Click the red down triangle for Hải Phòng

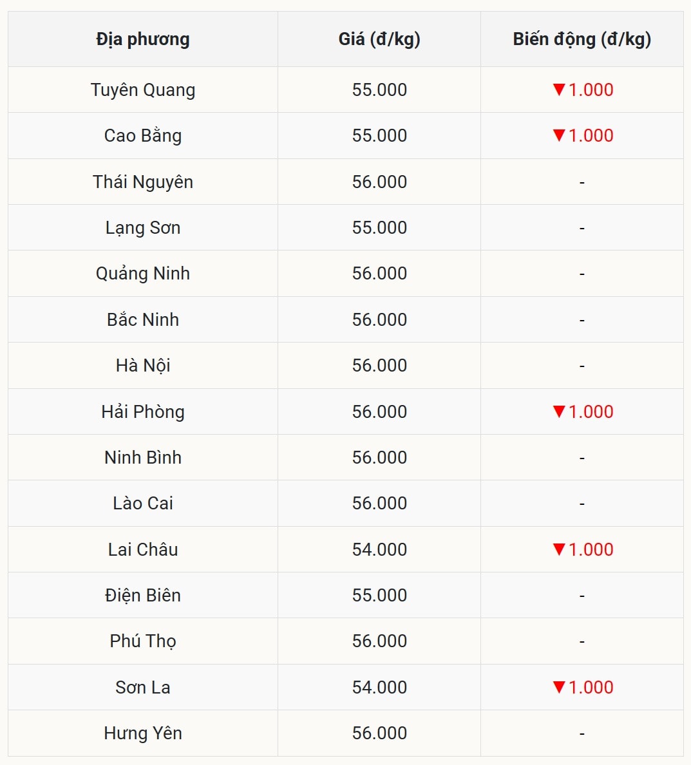click(559, 411)
